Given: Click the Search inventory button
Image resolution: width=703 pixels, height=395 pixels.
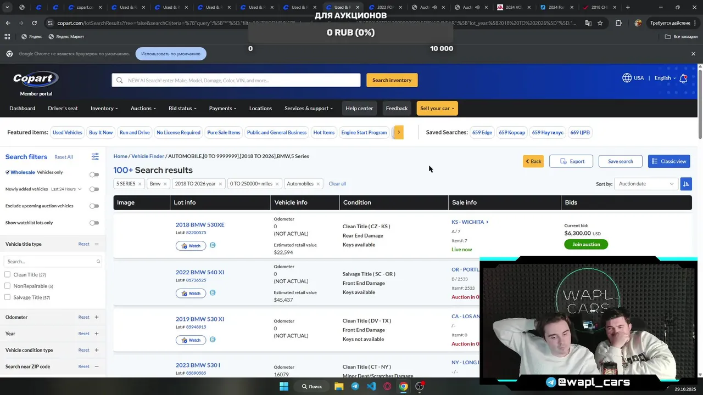Looking at the screenshot, I should click(x=392, y=80).
